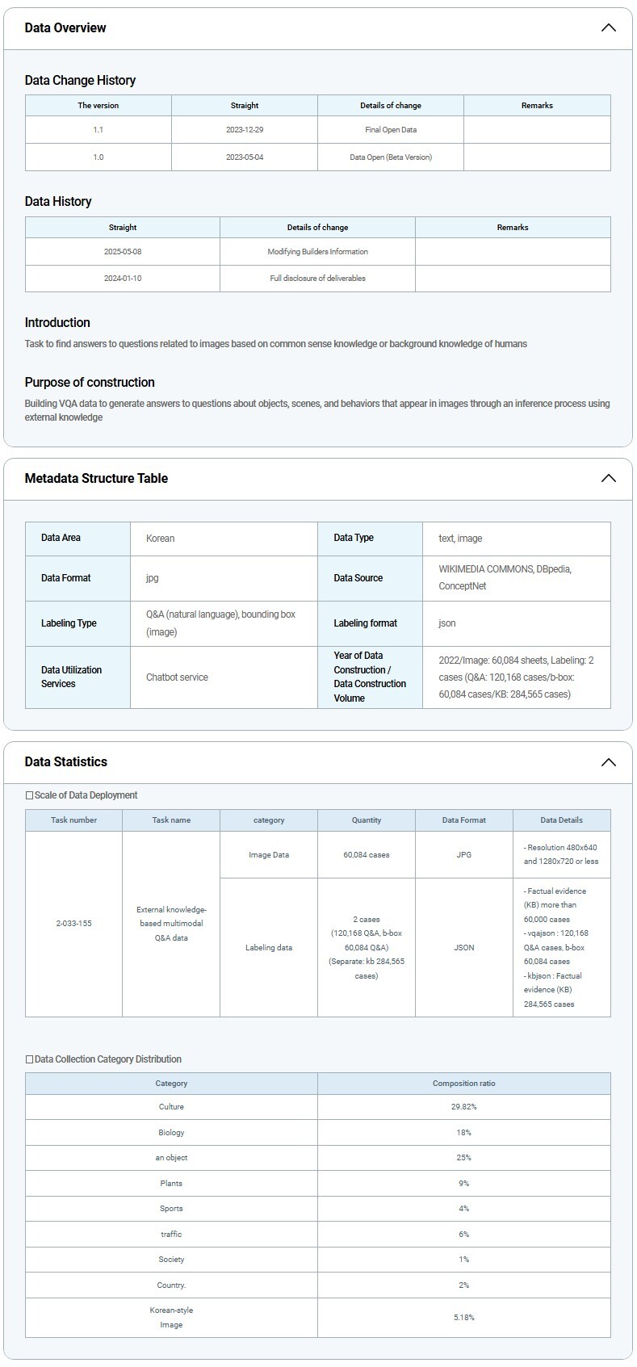Click the 2023-05-04 date cell
Image resolution: width=637 pixels, height=1367 pixels.
pos(245,157)
